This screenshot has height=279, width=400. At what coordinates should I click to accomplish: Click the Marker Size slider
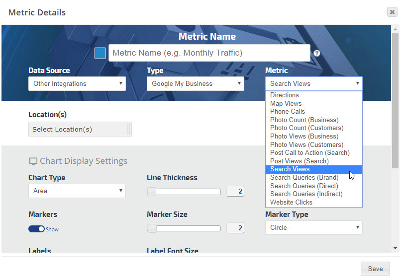tap(184, 228)
